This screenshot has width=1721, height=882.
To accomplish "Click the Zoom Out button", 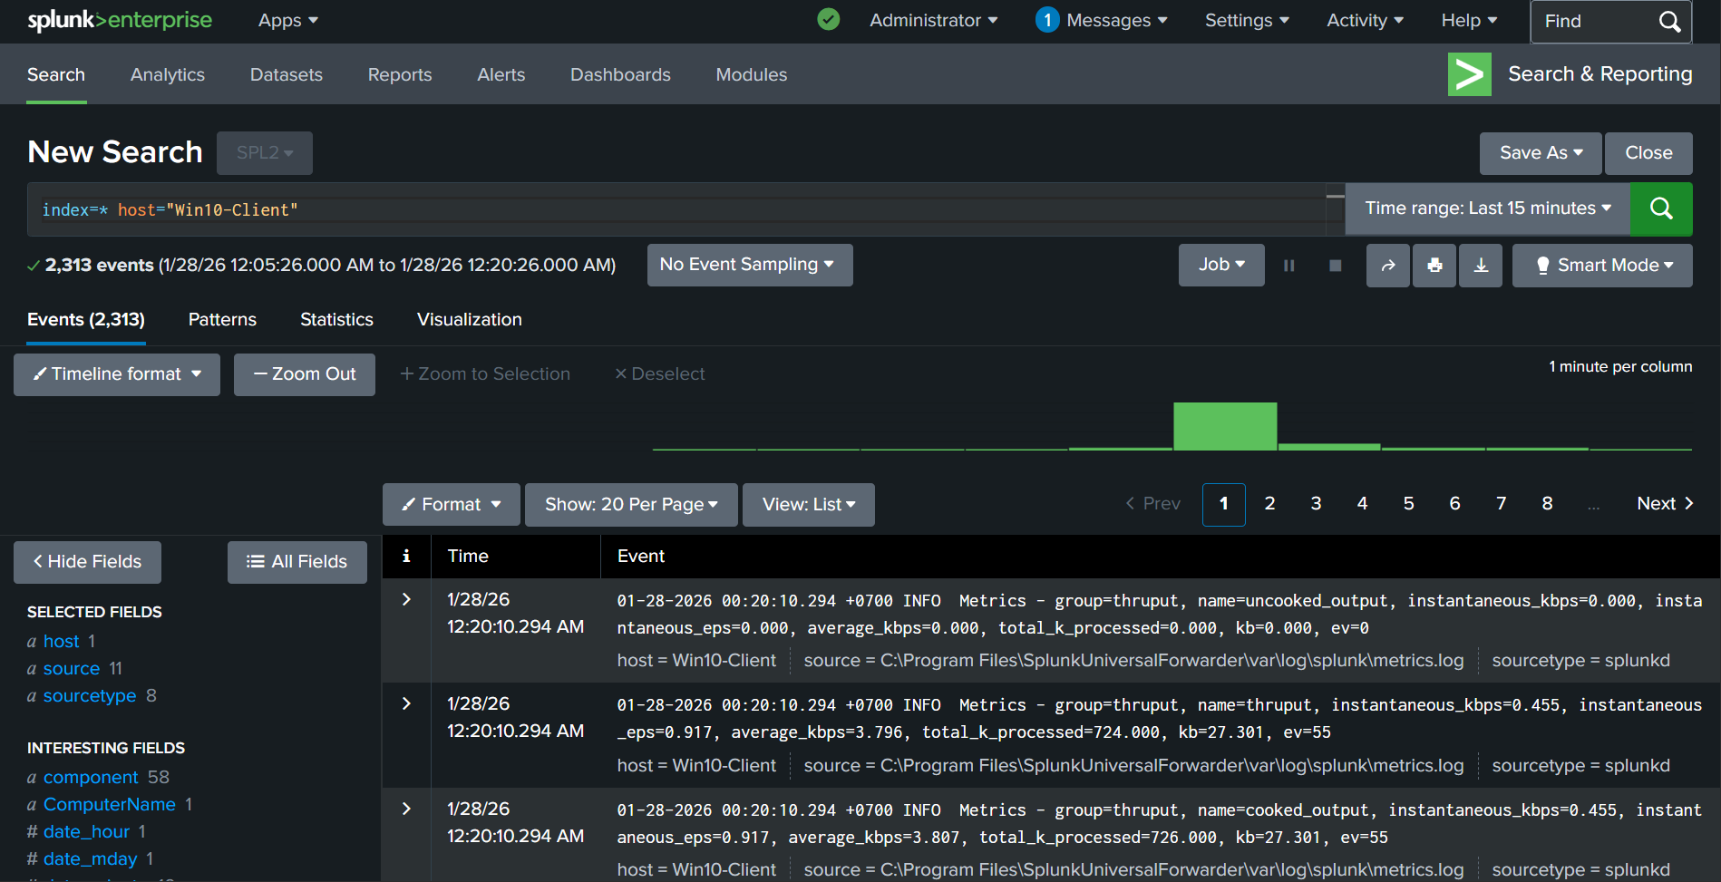I will pyautogui.click(x=305, y=374).
